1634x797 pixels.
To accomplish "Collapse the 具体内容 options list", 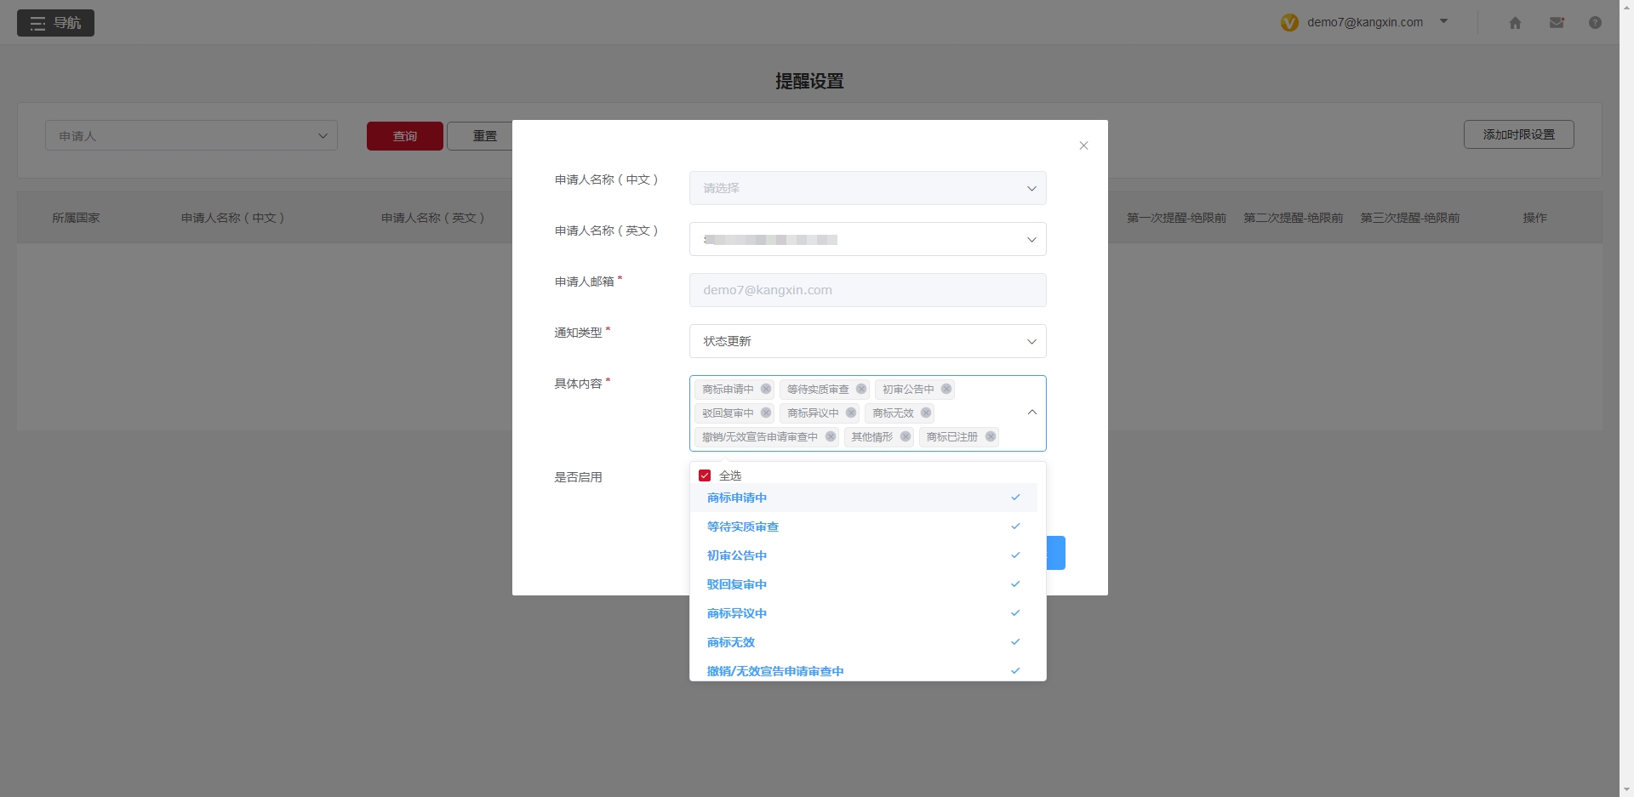I will click(1031, 412).
